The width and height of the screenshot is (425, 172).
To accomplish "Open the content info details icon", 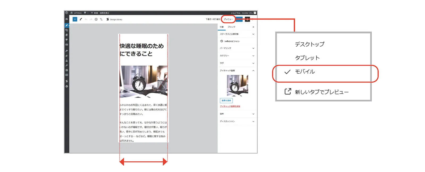I will 96,19.
